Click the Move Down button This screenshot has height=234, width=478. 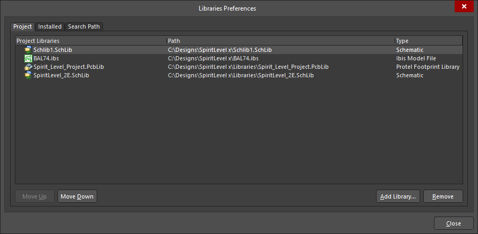point(77,196)
